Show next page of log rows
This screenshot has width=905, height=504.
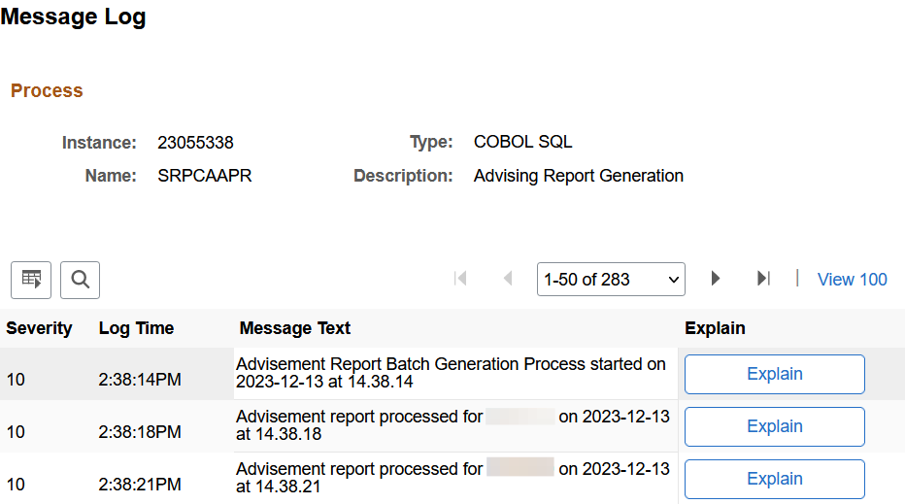tap(716, 279)
